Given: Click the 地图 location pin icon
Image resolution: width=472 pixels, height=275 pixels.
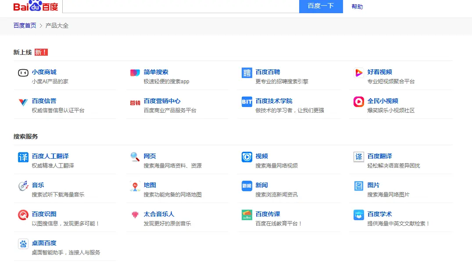Looking at the screenshot, I should (135, 186).
